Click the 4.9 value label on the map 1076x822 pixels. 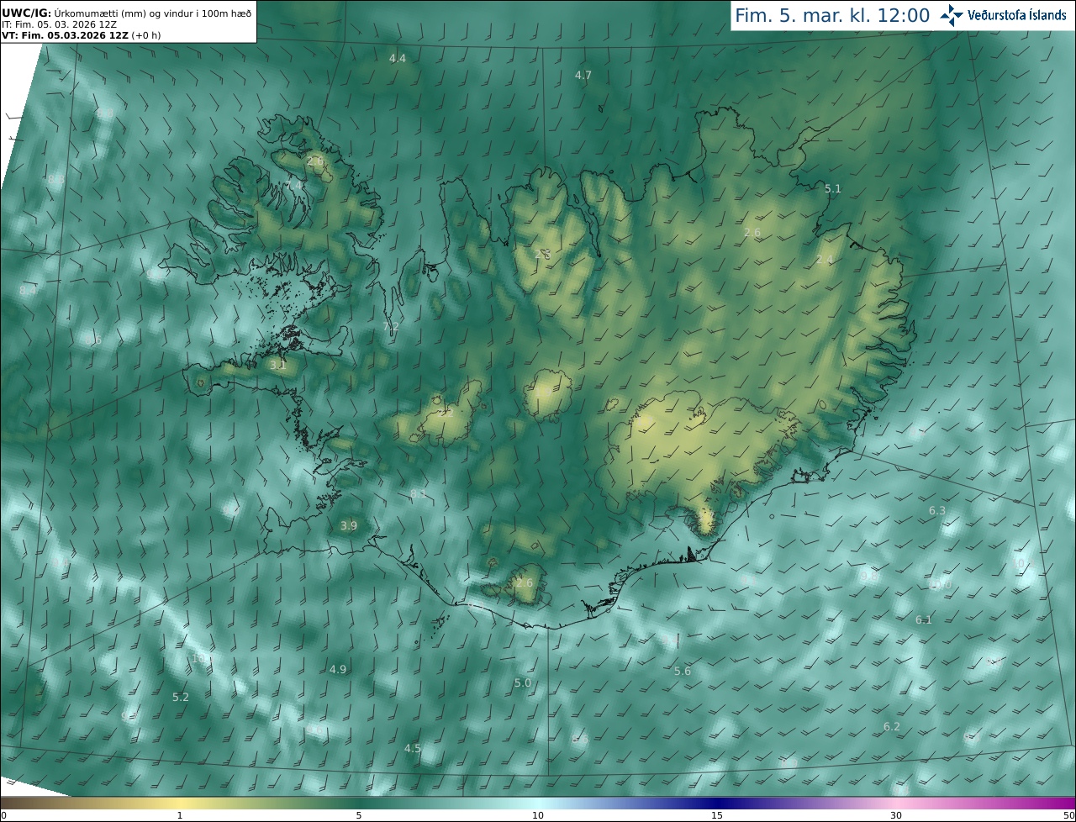338,669
